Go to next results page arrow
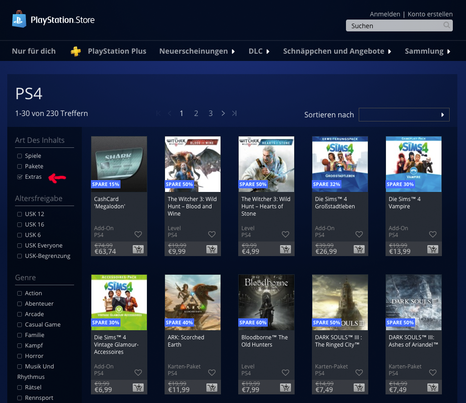Image resolution: width=466 pixels, height=403 pixels. pyautogui.click(x=223, y=113)
